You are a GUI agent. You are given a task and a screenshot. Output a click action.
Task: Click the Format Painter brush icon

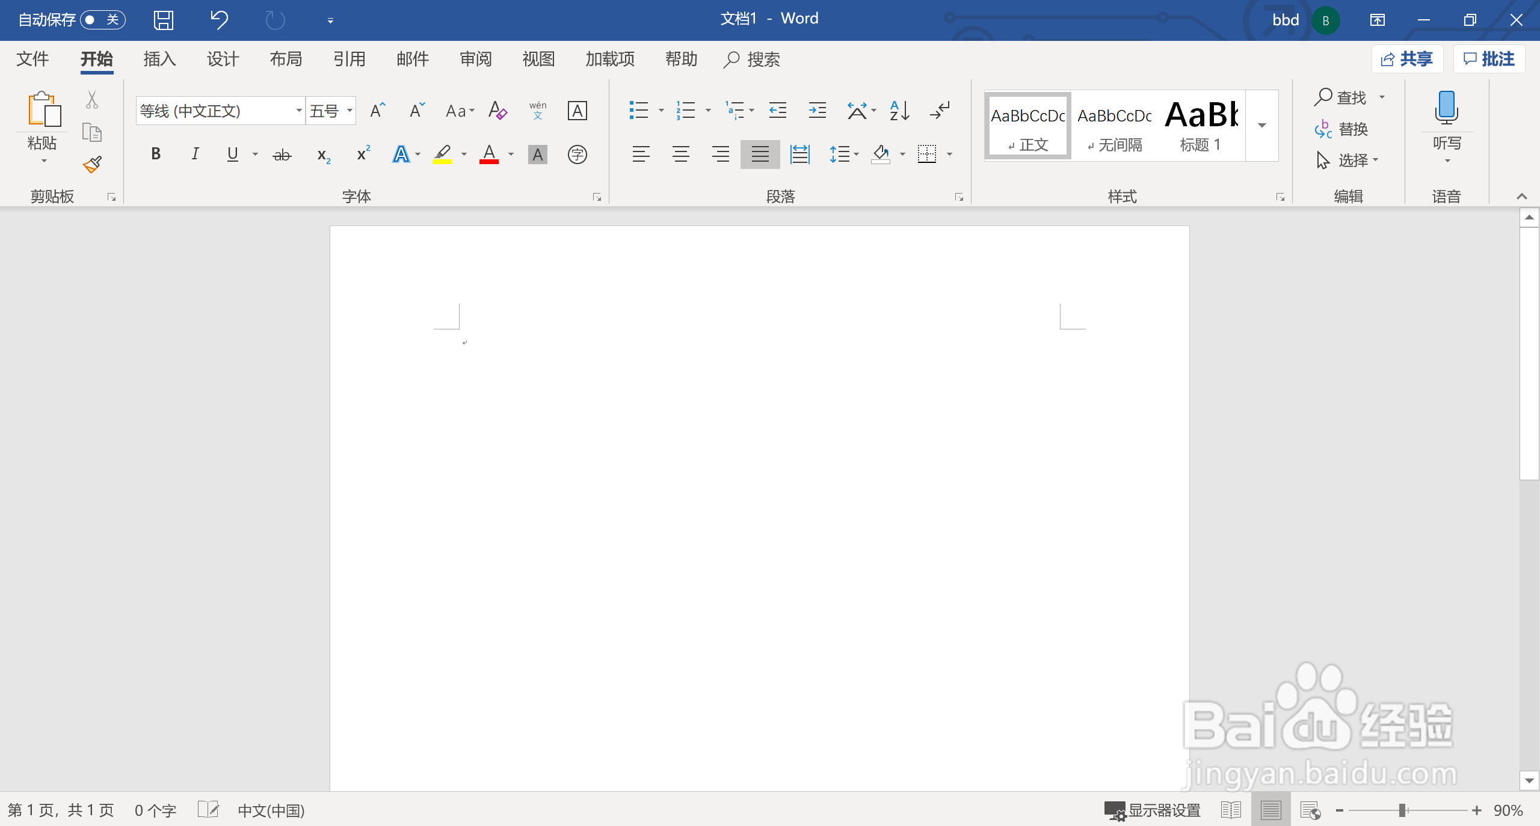(92, 164)
